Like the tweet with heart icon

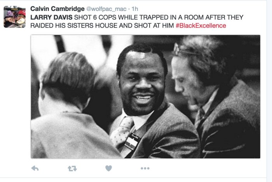108,168
